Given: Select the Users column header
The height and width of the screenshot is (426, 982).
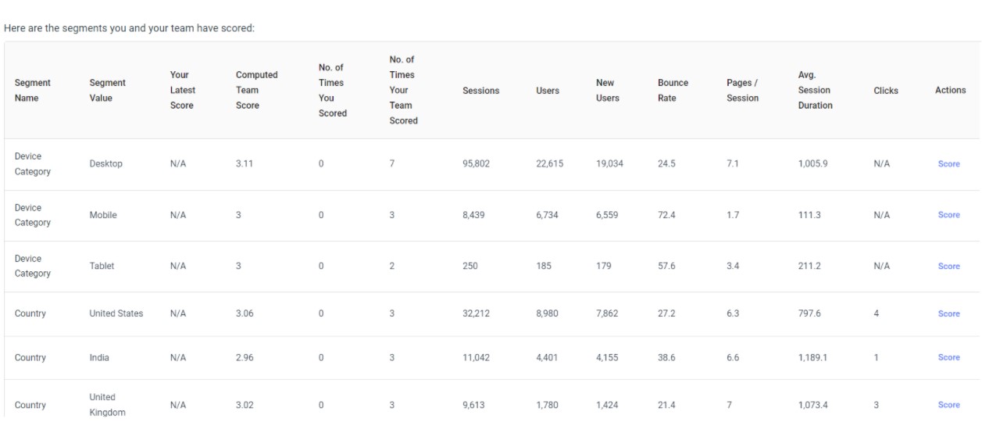Looking at the screenshot, I should [x=547, y=91].
